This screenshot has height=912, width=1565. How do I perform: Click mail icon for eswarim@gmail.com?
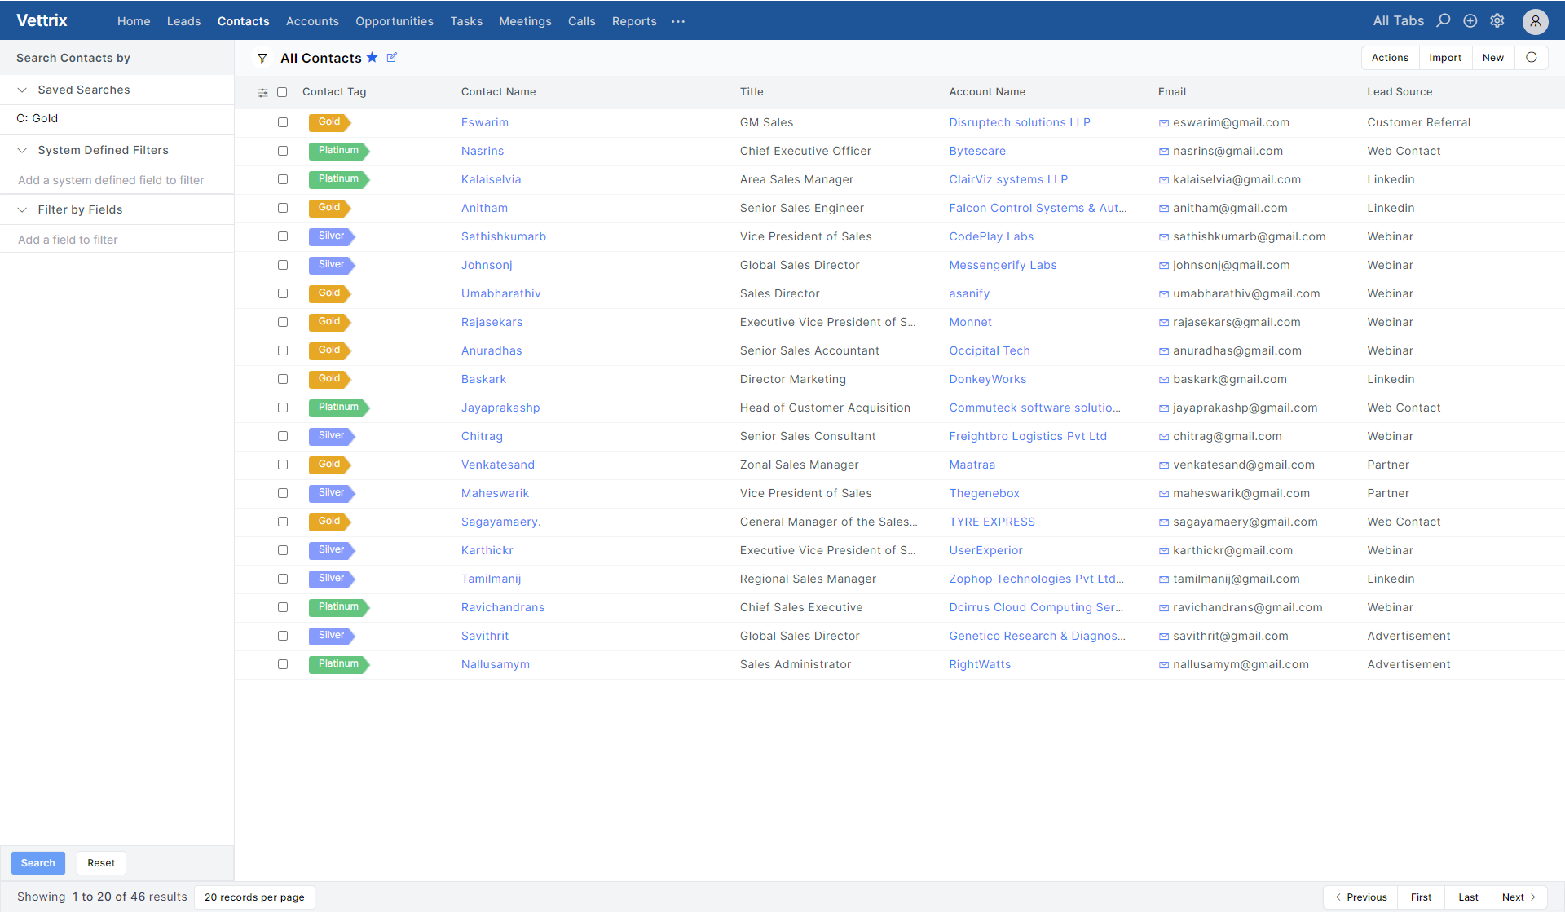1164,123
